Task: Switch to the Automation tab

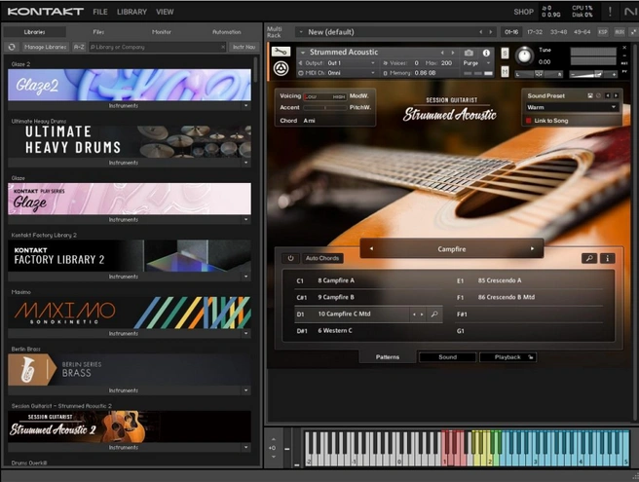Action: point(227,32)
